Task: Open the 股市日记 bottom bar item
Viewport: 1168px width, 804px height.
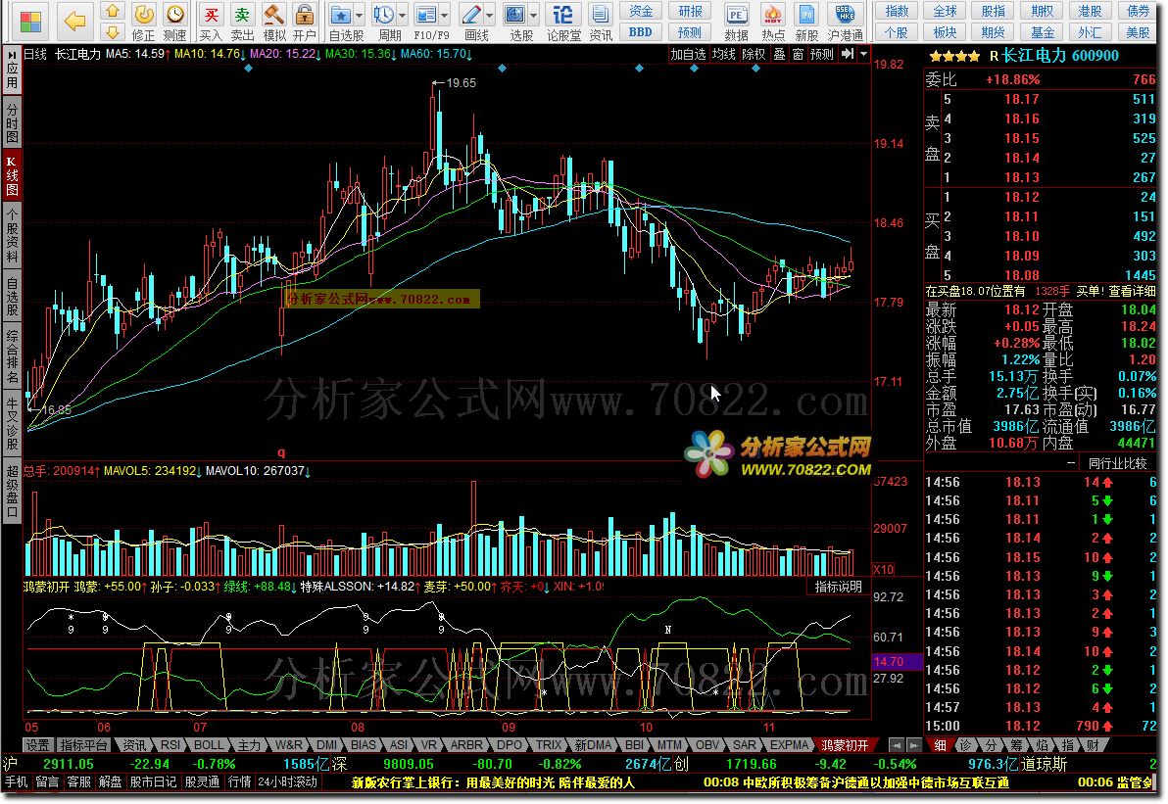Action: [153, 781]
